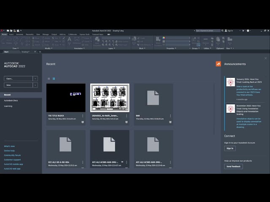This screenshot has width=270, height=202.
Task: Open the AutoCAD application menu logo
Action: point(2,31)
